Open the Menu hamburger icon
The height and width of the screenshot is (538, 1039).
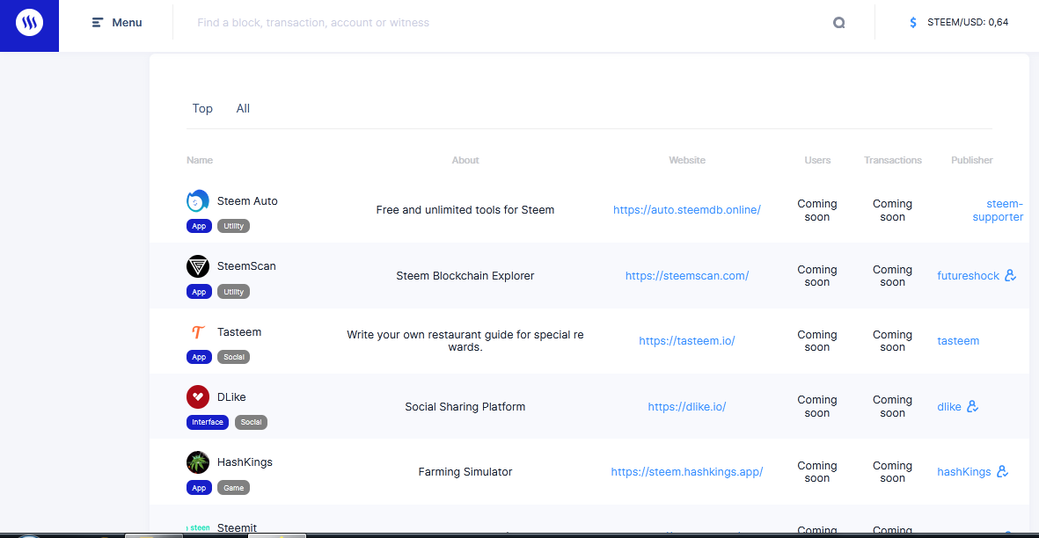tap(98, 23)
